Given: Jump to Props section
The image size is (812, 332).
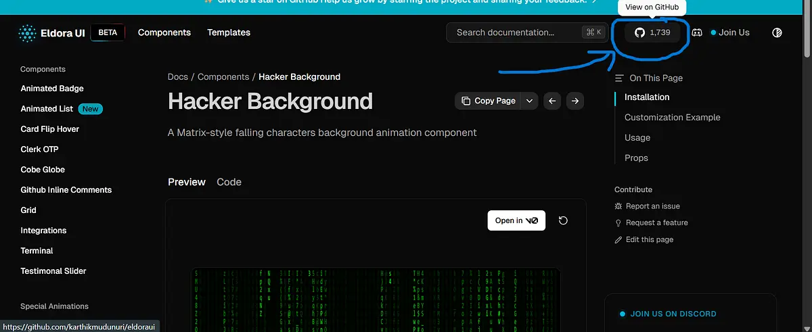Looking at the screenshot, I should pos(636,158).
